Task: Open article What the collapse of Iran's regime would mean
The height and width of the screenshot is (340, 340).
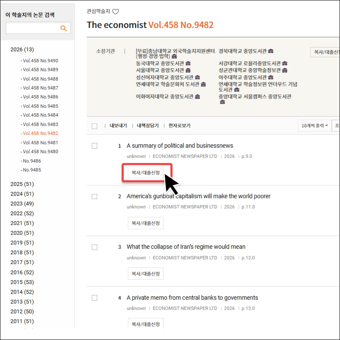Action: coord(186,247)
